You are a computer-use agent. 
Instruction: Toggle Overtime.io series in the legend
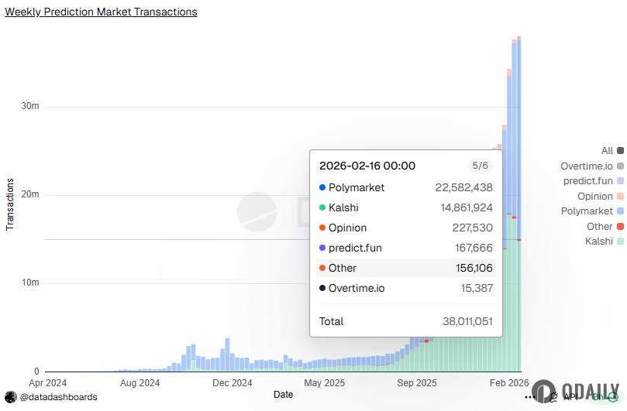[x=587, y=166]
